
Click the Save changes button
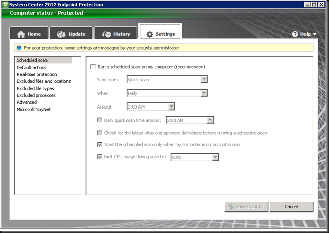[246, 207]
